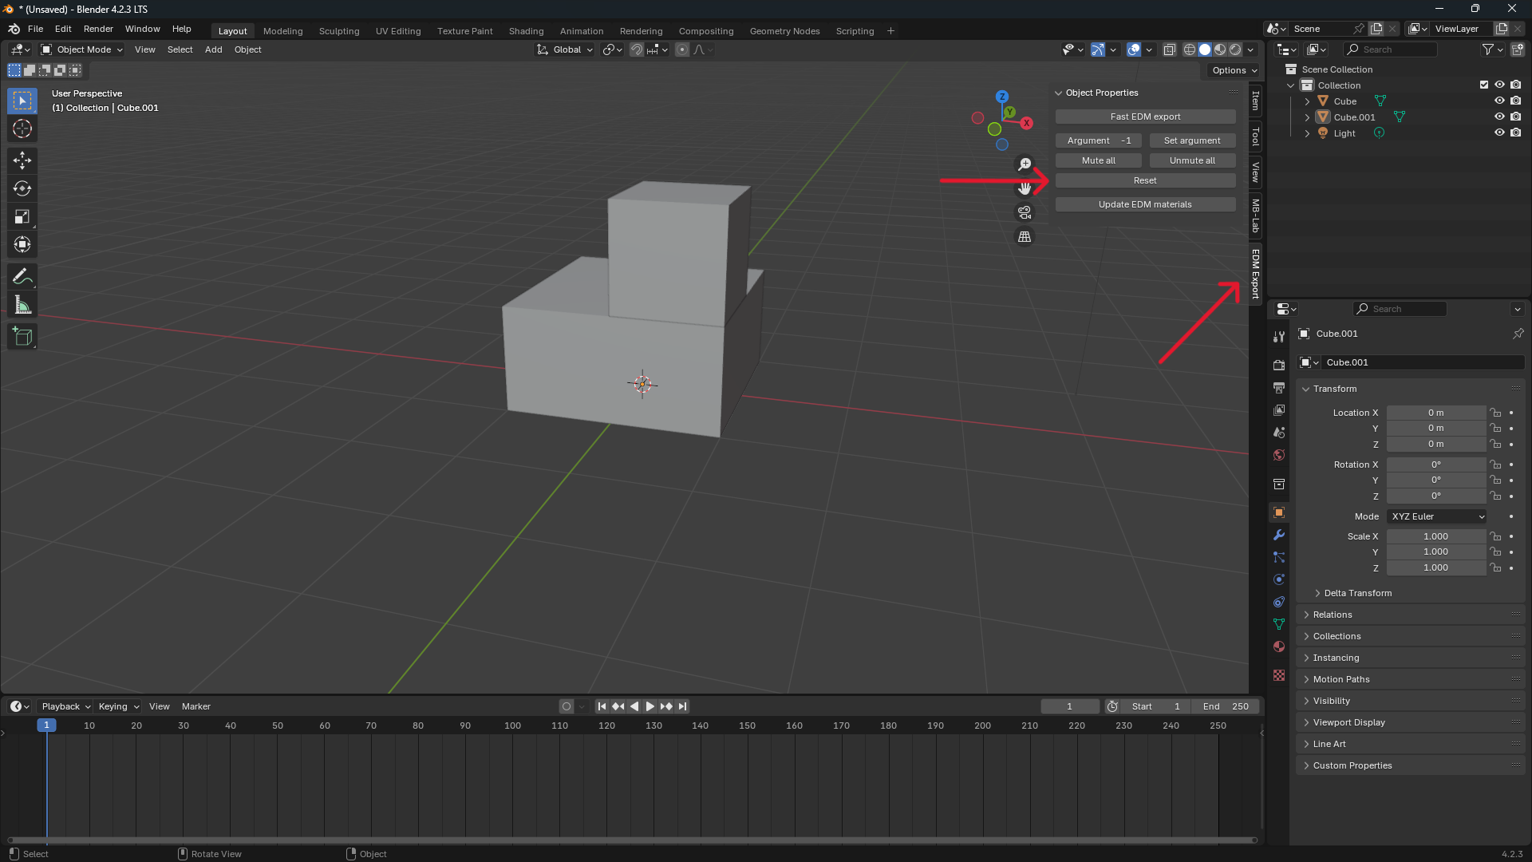
Task: Open the World properties tab
Action: (1279, 455)
